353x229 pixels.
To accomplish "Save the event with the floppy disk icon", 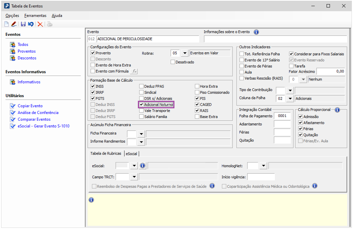I will pos(23,24).
